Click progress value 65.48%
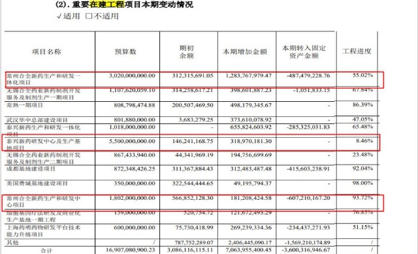This screenshot has height=254, width=418. point(363,126)
